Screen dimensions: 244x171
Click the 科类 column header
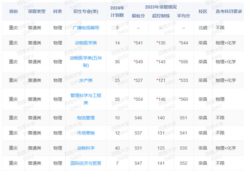(x=57, y=11)
